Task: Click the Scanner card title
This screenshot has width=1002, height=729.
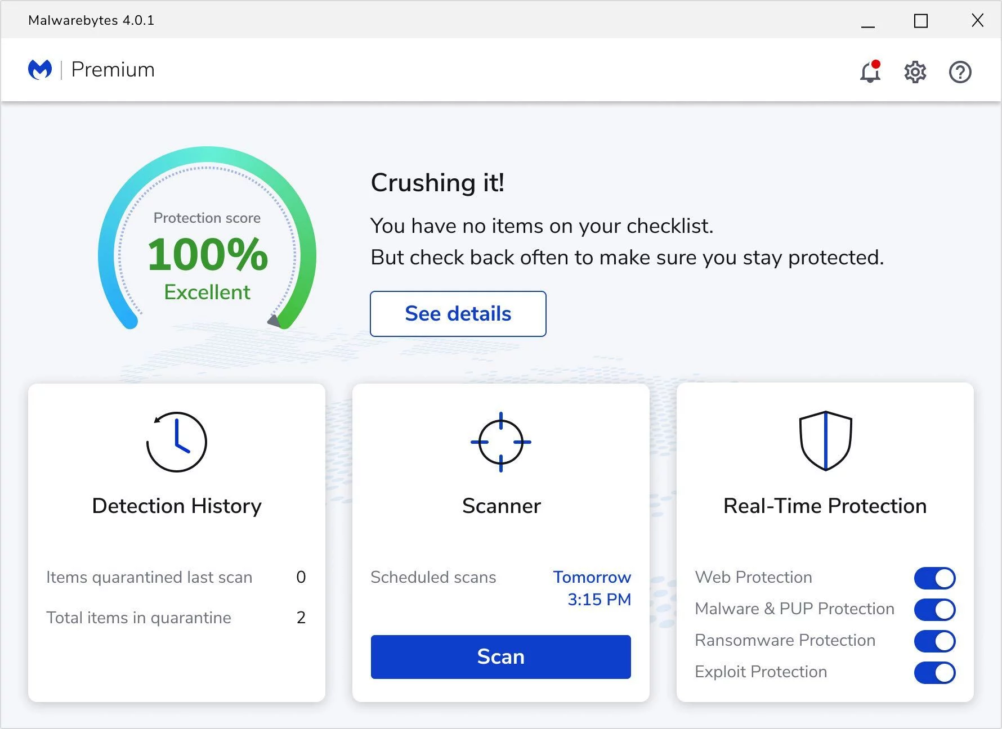Action: point(500,506)
